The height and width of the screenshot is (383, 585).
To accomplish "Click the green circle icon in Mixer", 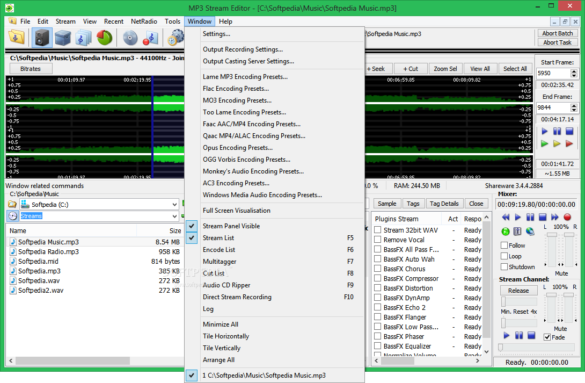I will (506, 232).
